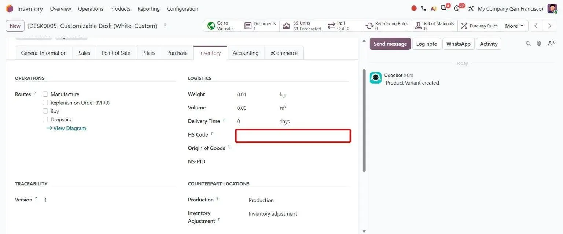
Task: Open the Putaway Rules stat button
Action: tap(479, 26)
